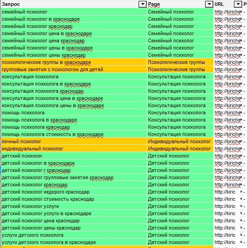247x248 pixels.
Task: Select the URL header cell text
Action: pyautogui.click(x=219, y=4)
